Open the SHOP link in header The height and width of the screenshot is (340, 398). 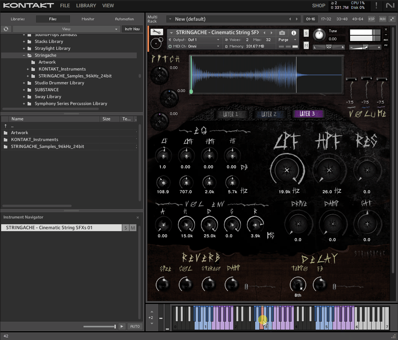[318, 5]
